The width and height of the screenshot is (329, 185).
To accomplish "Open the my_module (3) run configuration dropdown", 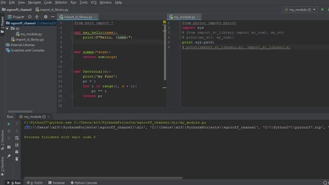I will pyautogui.click(x=300, y=10).
